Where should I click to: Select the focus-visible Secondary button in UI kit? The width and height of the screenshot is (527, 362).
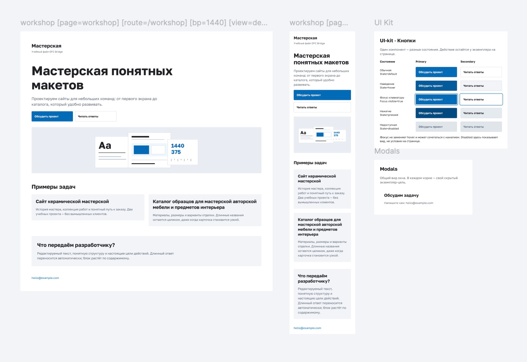481,100
